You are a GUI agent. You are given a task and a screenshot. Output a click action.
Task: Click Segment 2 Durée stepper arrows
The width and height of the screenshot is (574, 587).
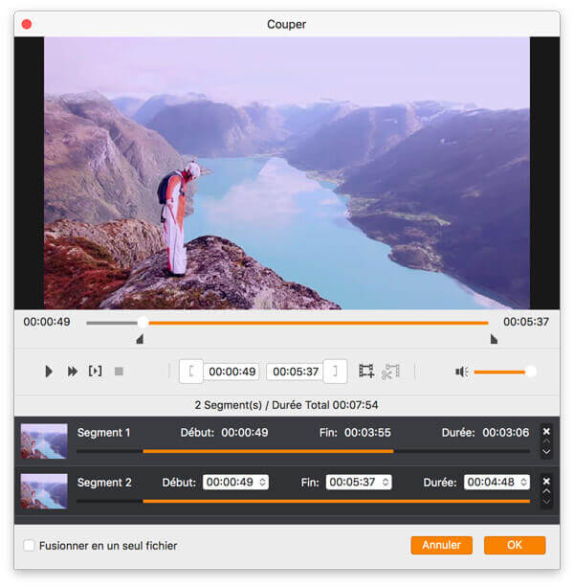523,483
